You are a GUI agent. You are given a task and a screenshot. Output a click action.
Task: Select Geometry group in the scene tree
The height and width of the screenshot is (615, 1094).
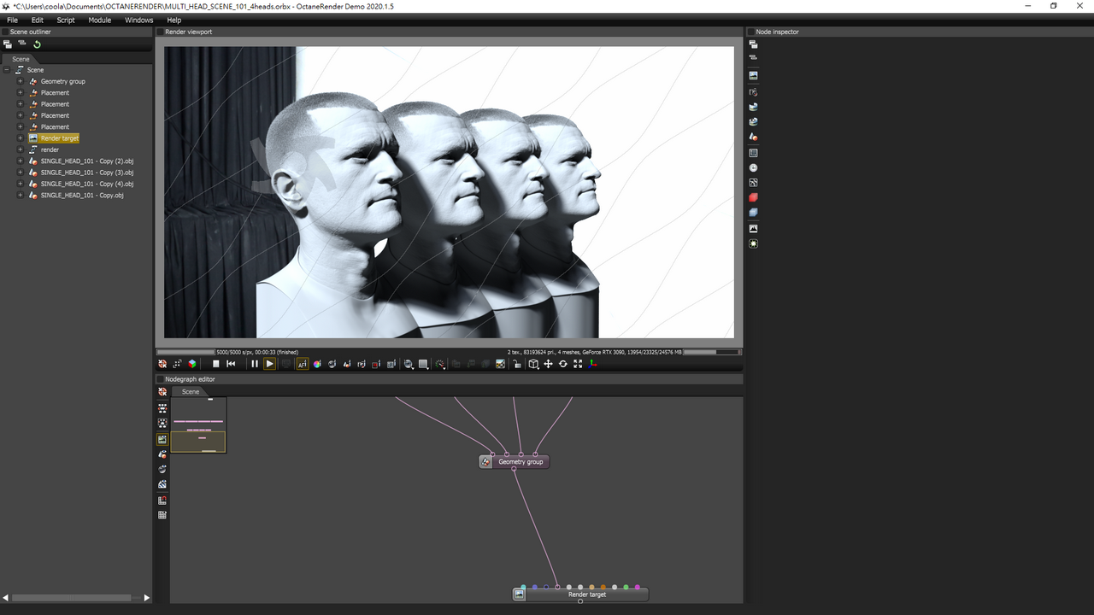[x=63, y=81]
